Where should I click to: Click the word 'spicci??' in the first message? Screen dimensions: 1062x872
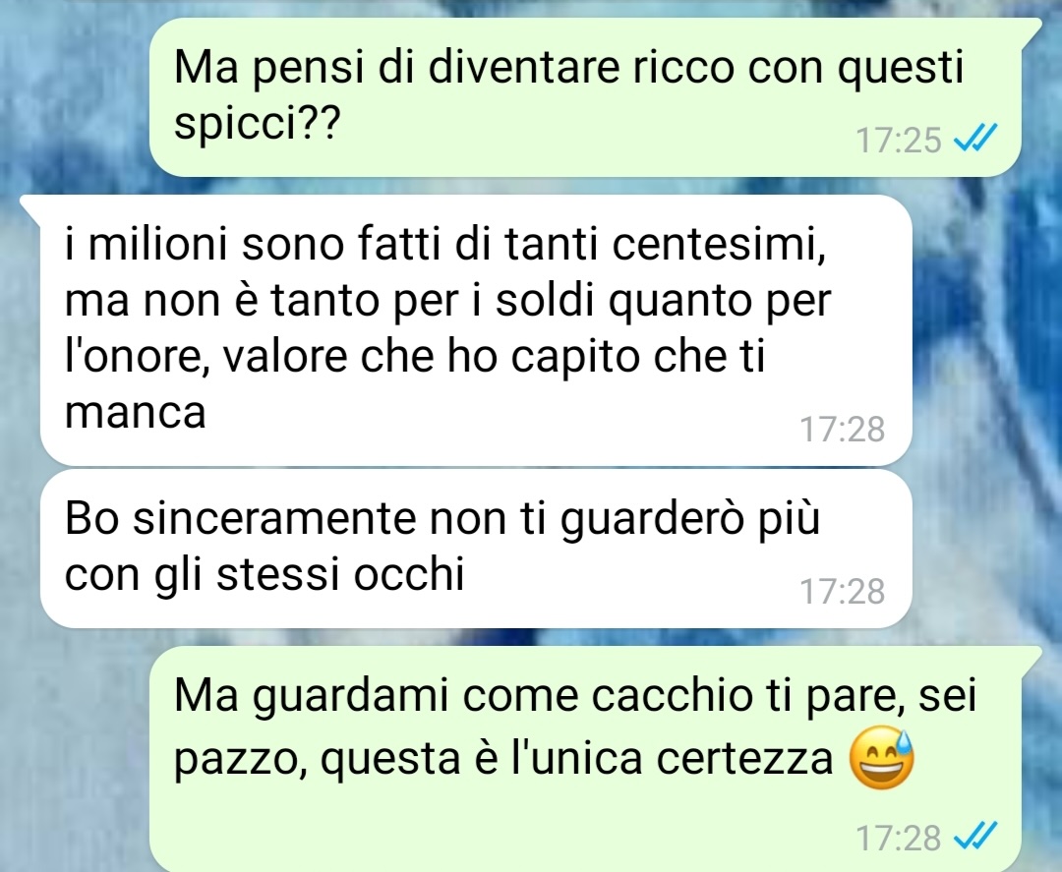(x=256, y=125)
